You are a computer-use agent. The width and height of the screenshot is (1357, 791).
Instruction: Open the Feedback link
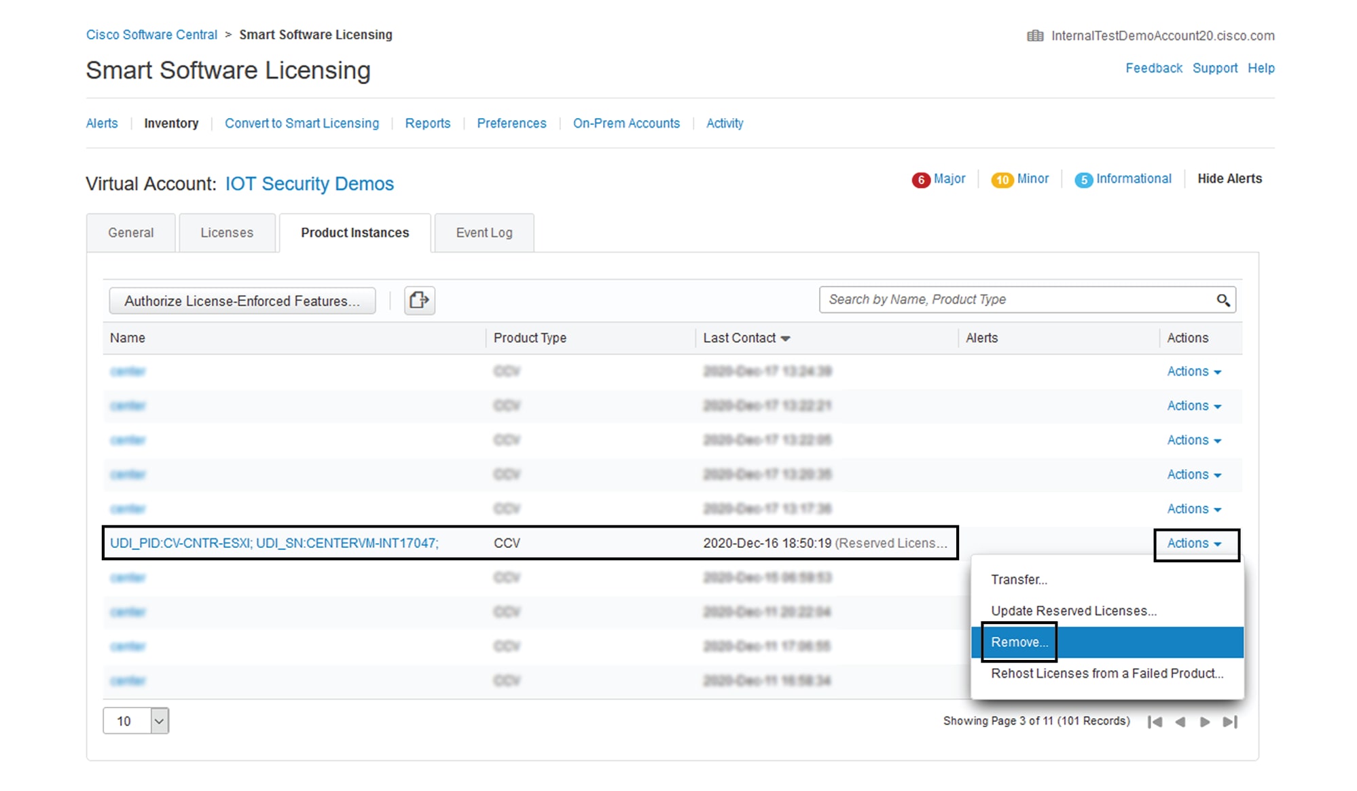[x=1154, y=68]
